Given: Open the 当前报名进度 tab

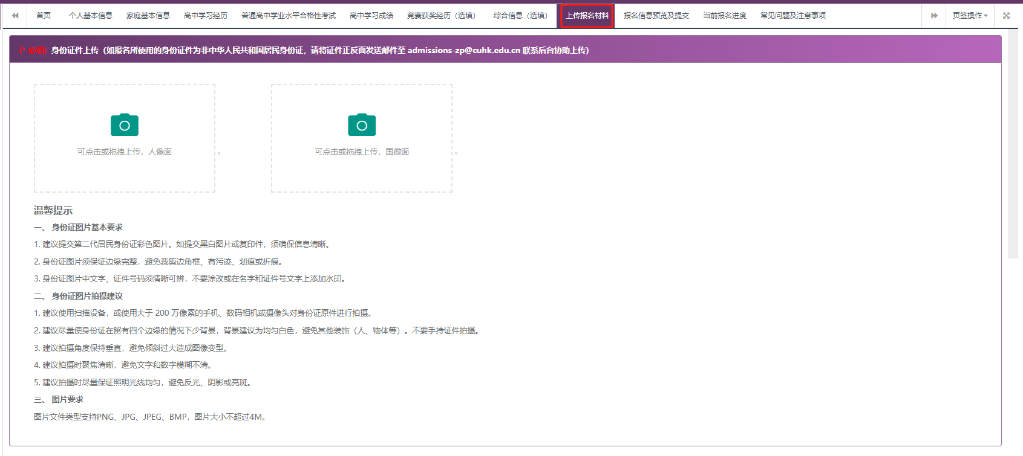Looking at the screenshot, I should point(725,16).
